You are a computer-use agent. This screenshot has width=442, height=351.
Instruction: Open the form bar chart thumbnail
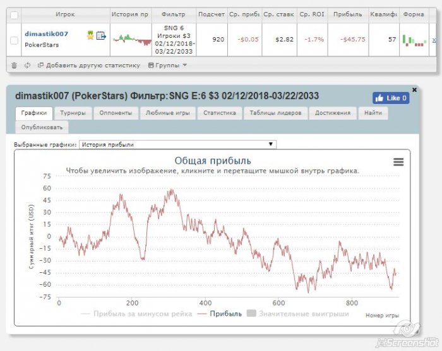coord(414,40)
